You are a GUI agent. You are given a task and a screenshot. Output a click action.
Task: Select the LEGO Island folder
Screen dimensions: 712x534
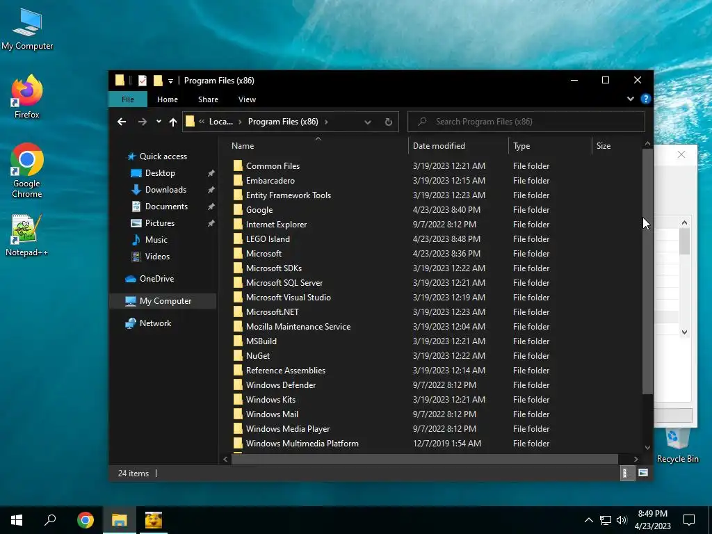point(268,239)
